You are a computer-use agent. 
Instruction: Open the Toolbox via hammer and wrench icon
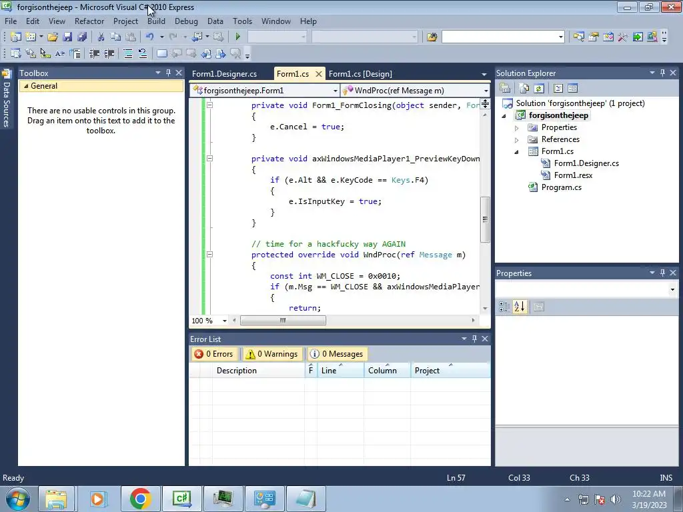coord(623,37)
